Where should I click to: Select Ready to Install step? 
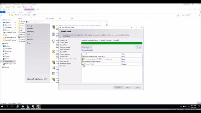(64, 61)
